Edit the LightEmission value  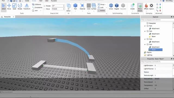[163, 65]
